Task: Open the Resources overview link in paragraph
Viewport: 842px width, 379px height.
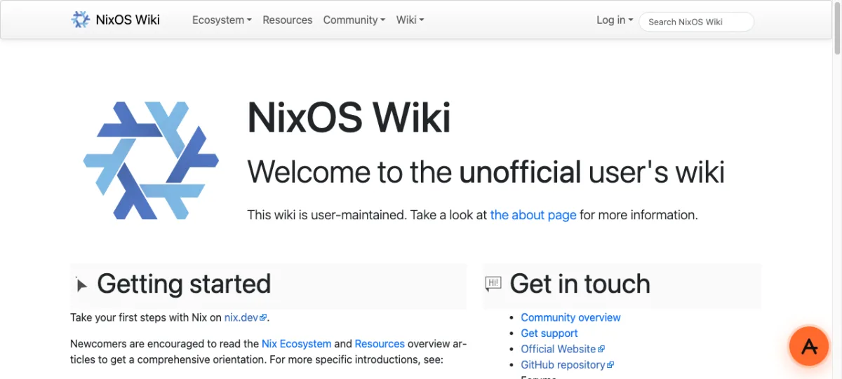Action: (x=380, y=344)
